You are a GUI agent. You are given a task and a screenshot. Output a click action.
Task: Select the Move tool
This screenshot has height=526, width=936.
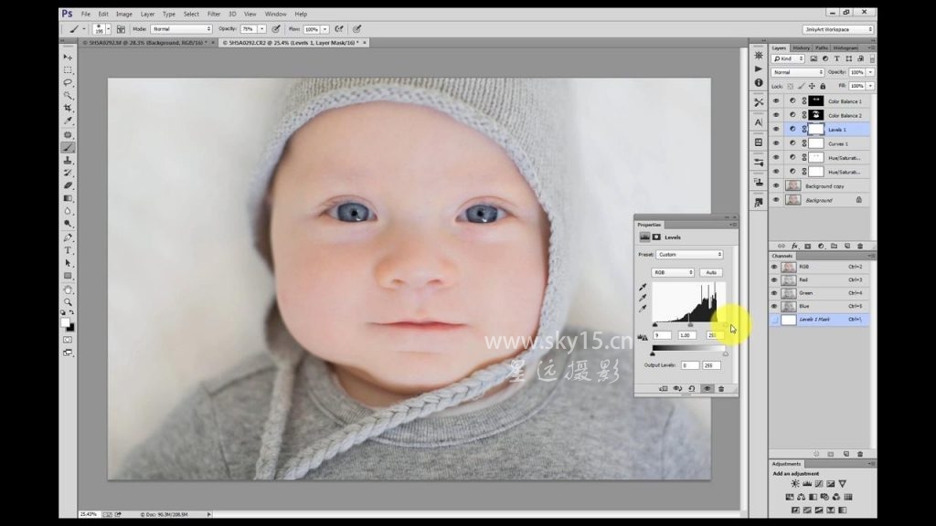pos(68,58)
